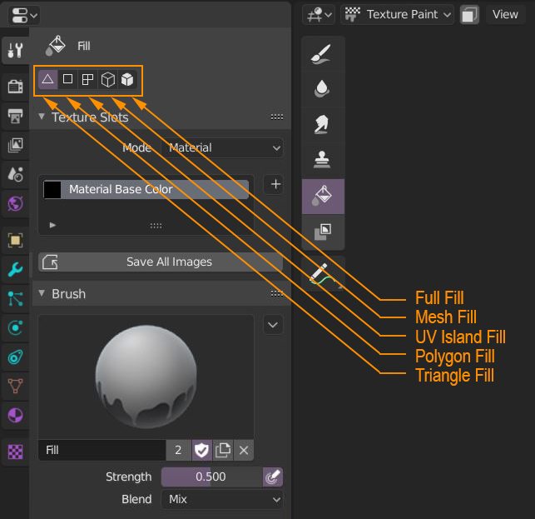Open the Object Constraints tab
Image resolution: width=535 pixels, height=519 pixels.
[15, 357]
